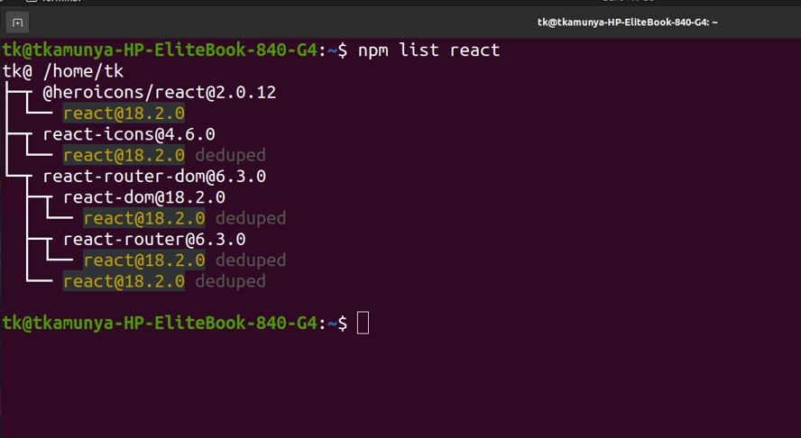Select the 'react-dom@18.2.0' tree row
801x438 pixels.
click(144, 197)
